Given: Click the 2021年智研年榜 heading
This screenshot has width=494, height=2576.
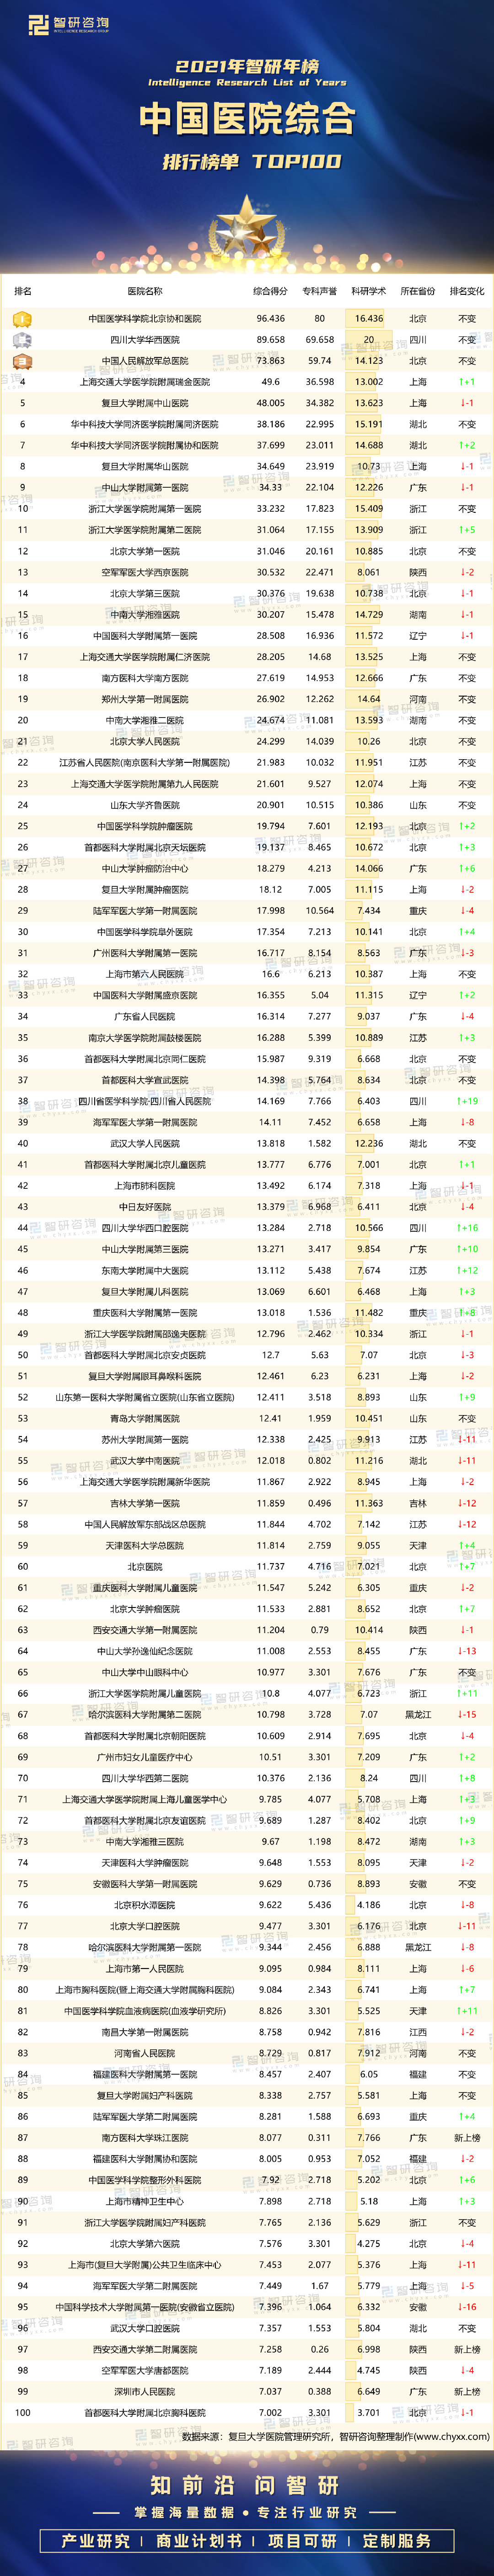Looking at the screenshot, I should tap(247, 67).
